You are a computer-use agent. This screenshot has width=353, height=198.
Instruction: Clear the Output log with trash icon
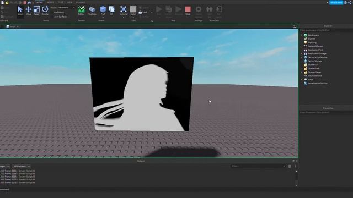[290, 166]
